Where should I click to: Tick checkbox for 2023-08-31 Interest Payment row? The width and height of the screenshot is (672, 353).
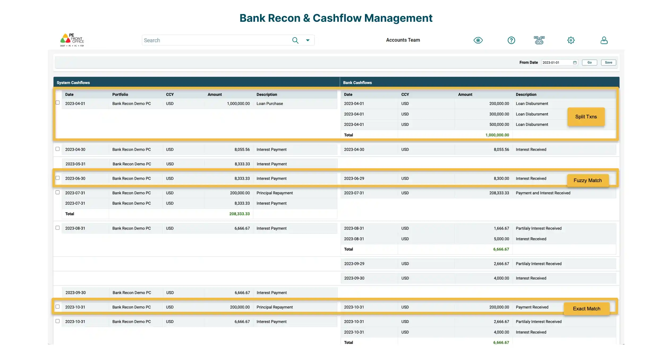(57, 228)
